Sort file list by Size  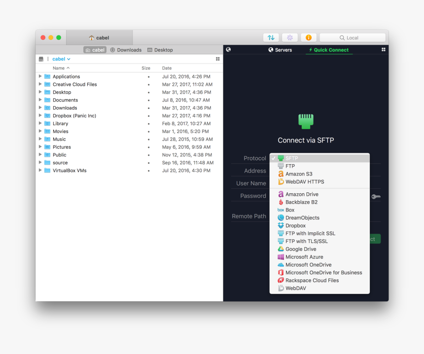click(x=146, y=68)
